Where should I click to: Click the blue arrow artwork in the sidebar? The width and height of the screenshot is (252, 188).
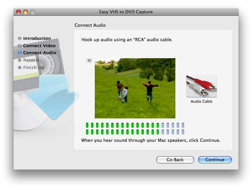pyautogui.click(x=53, y=97)
